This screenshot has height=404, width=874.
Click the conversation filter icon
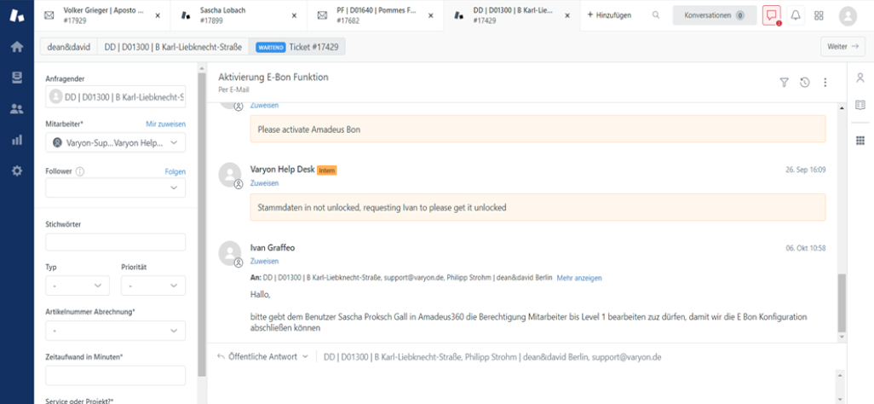pyautogui.click(x=784, y=83)
